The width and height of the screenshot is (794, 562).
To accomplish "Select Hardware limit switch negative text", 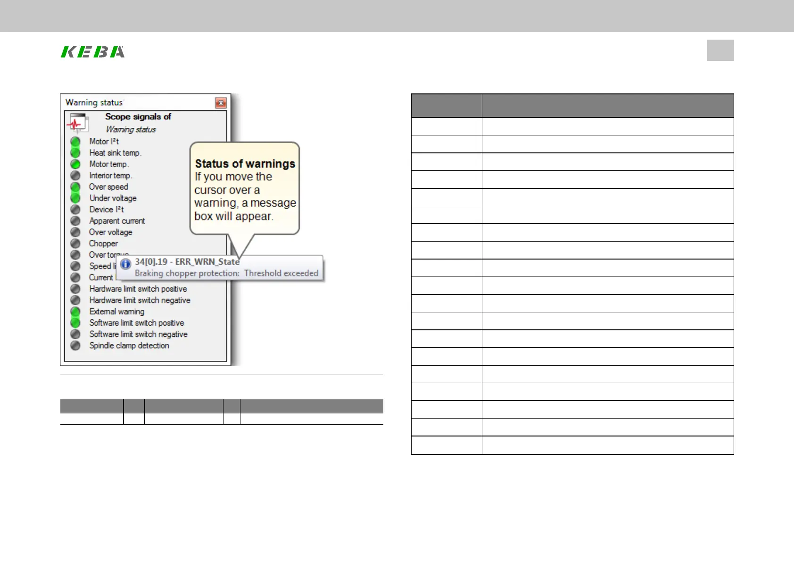I will (140, 300).
